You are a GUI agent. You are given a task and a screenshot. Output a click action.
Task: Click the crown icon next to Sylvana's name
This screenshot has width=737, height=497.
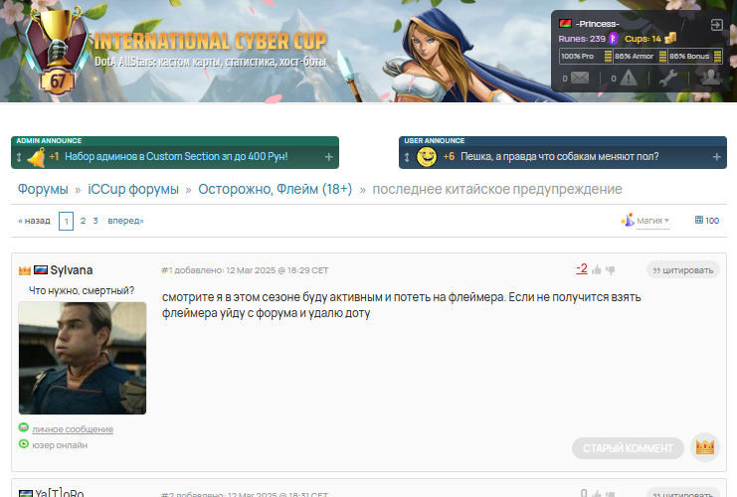point(25,270)
